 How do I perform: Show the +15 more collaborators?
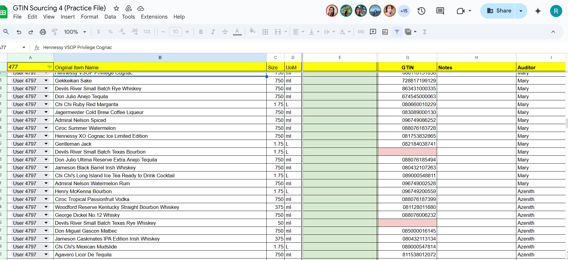pyautogui.click(x=404, y=11)
